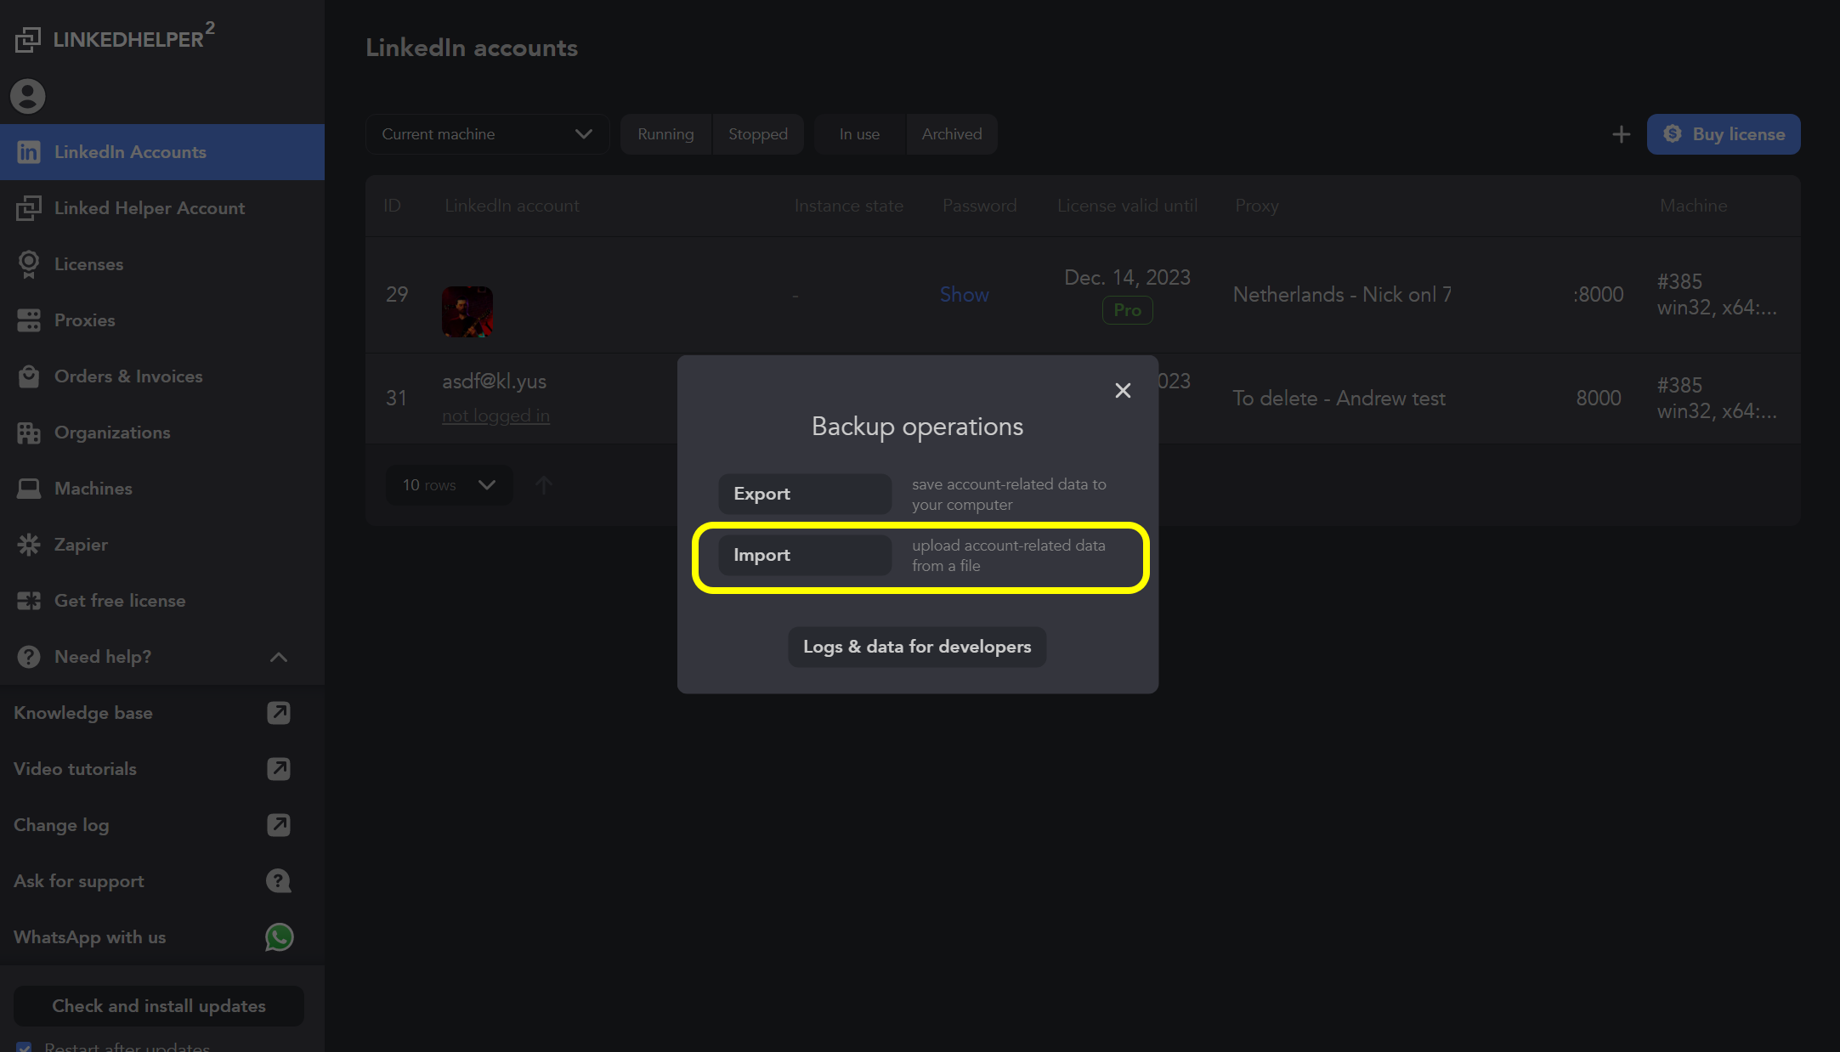The image size is (1840, 1052).
Task: Click the LinkedHelper logo icon
Action: pyautogui.click(x=27, y=40)
